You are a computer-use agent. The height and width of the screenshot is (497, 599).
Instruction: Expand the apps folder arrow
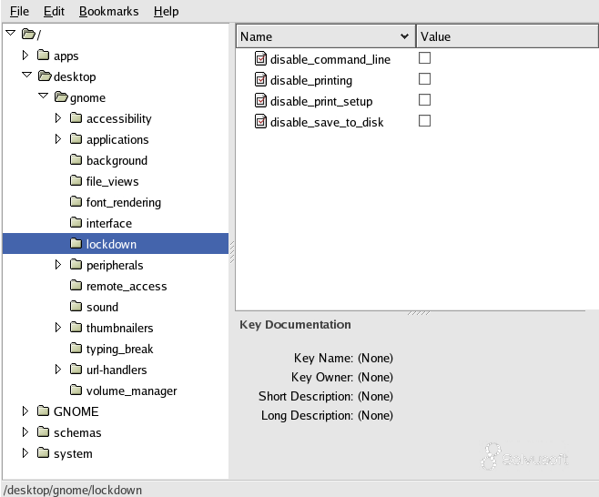pyautogui.click(x=25, y=56)
